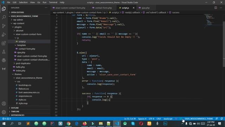Open File Explorer from the taskbar
This screenshot has height=127, width=225.
(x=101, y=123)
